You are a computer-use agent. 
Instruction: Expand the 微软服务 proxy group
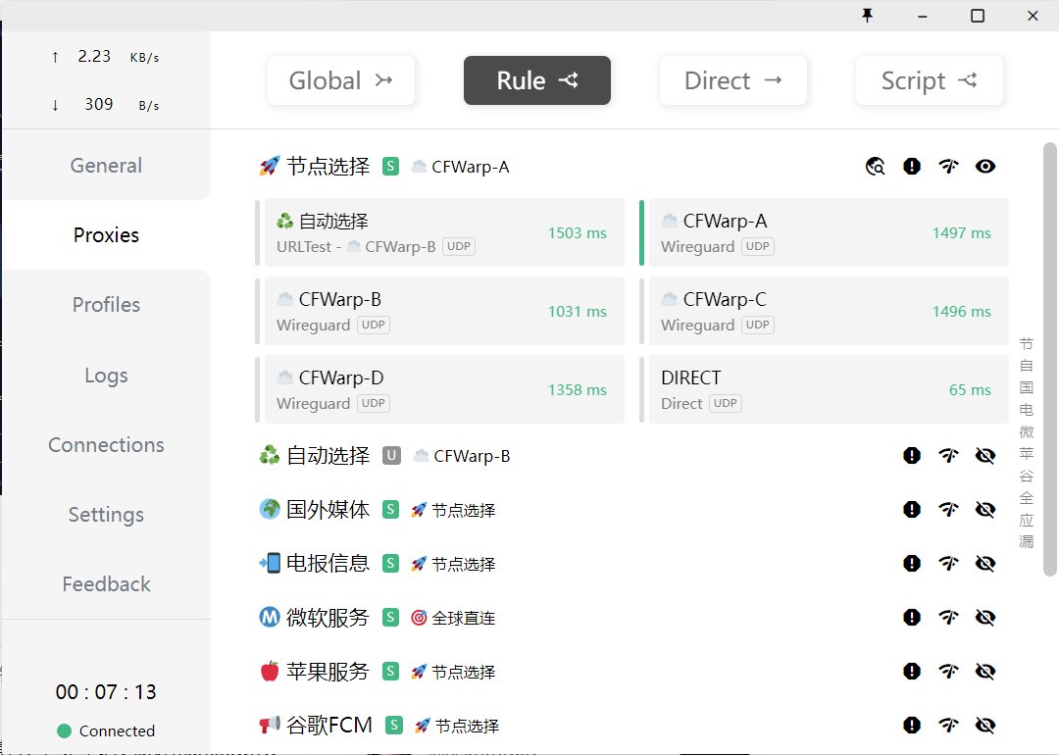(333, 617)
